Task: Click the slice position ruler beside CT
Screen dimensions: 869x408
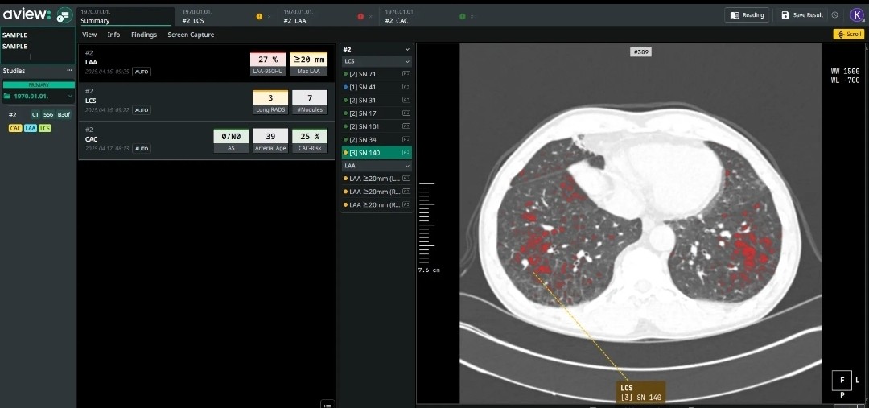Action: 426,217
